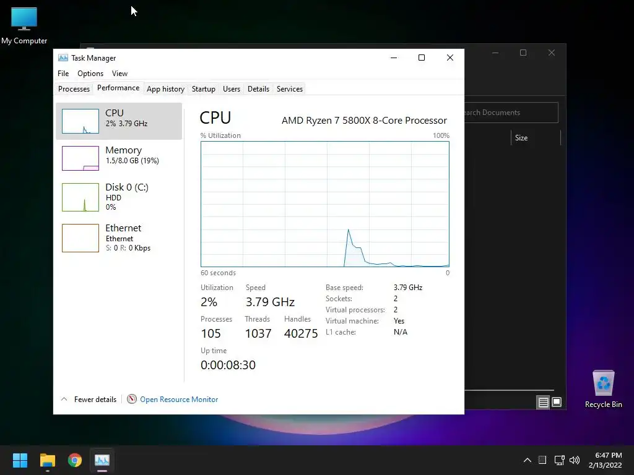Viewport: 634px width, 475px height.
Task: Click the Task Manager taskbar icon
Action: pyautogui.click(x=102, y=460)
